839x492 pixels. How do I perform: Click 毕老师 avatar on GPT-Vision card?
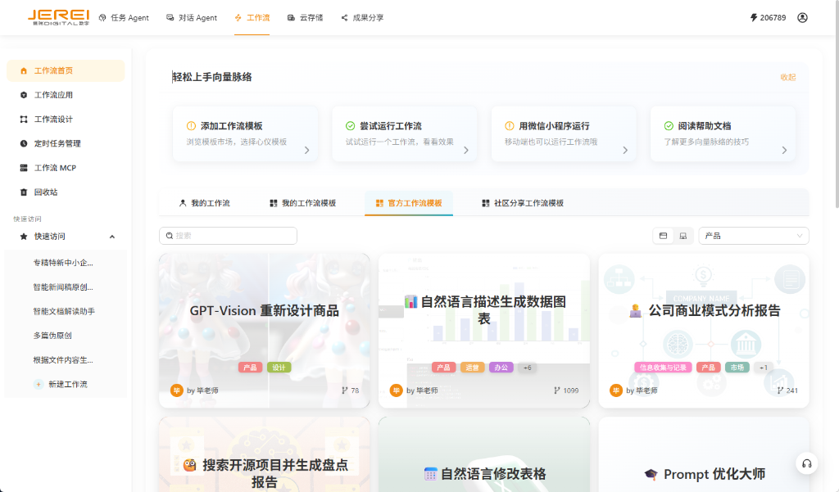click(177, 390)
